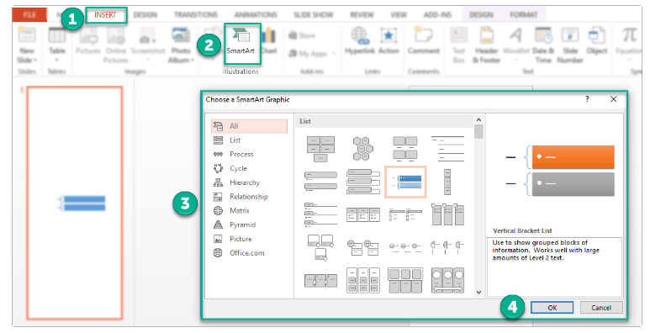Pick the selected blue Vertical Bracket List thumbnail

(x=405, y=182)
